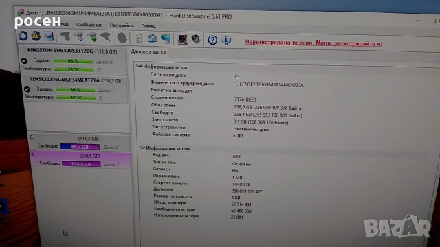This screenshot has height=247, width=440.
Task: Click the grayed-out head silhouette toolbar icon
Action: point(122,38)
